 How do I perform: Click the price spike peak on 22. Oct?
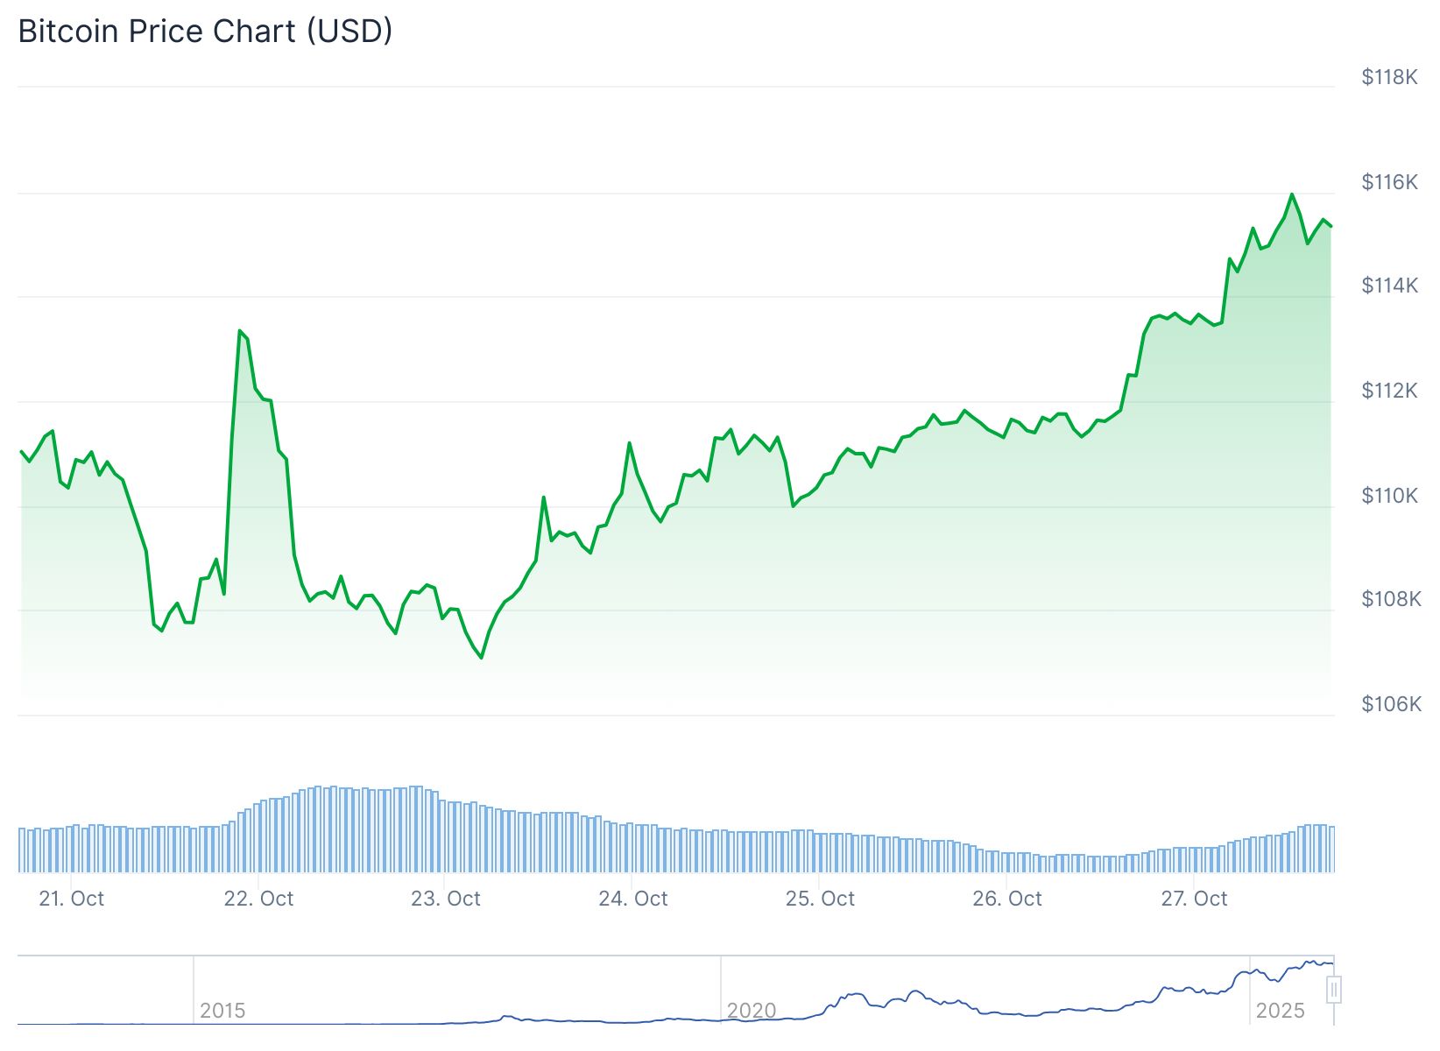point(239,331)
